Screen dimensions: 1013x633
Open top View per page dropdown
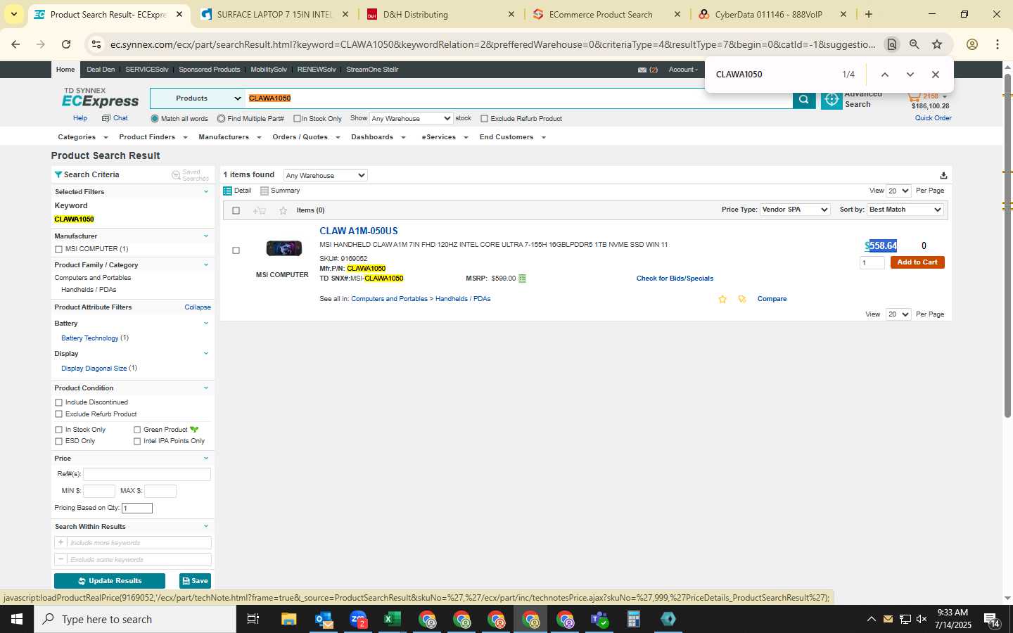tap(898, 191)
